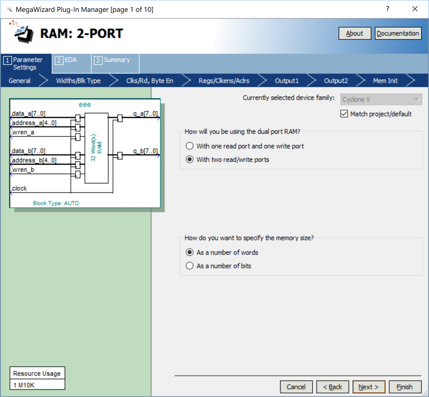Viewport: 429px width, 397px height.
Task: Click the 1 M10K resource value
Action: click(x=24, y=385)
